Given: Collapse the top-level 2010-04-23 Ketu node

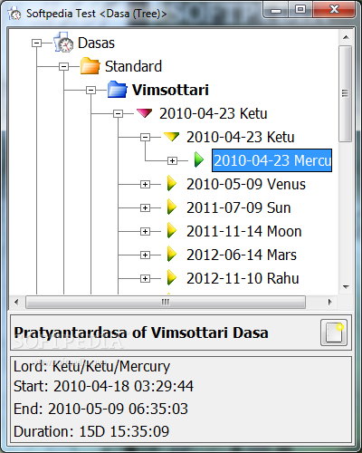Looking at the screenshot, I should [x=118, y=113].
